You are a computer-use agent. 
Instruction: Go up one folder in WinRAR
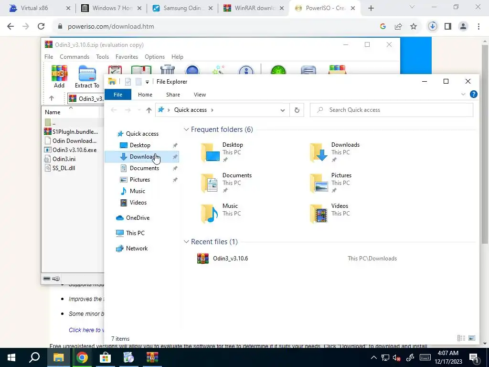(52, 98)
